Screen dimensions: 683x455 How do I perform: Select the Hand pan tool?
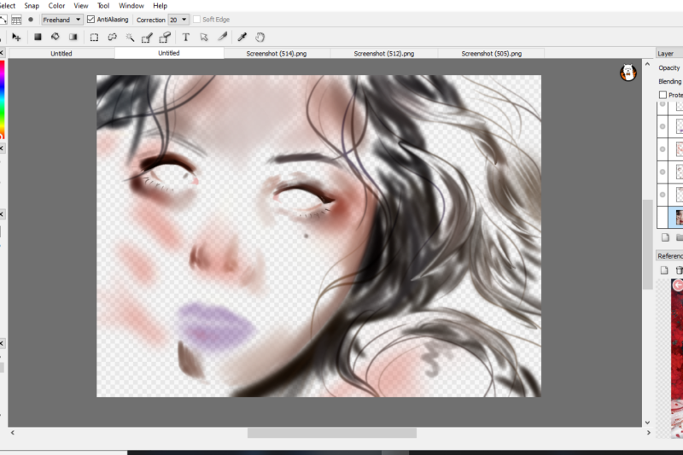(x=260, y=38)
